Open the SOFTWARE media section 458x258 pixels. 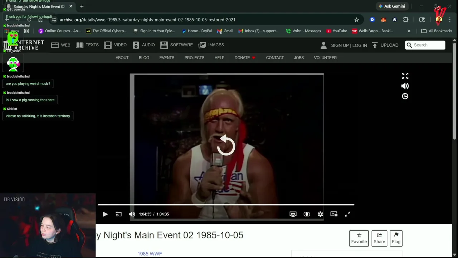(176, 45)
